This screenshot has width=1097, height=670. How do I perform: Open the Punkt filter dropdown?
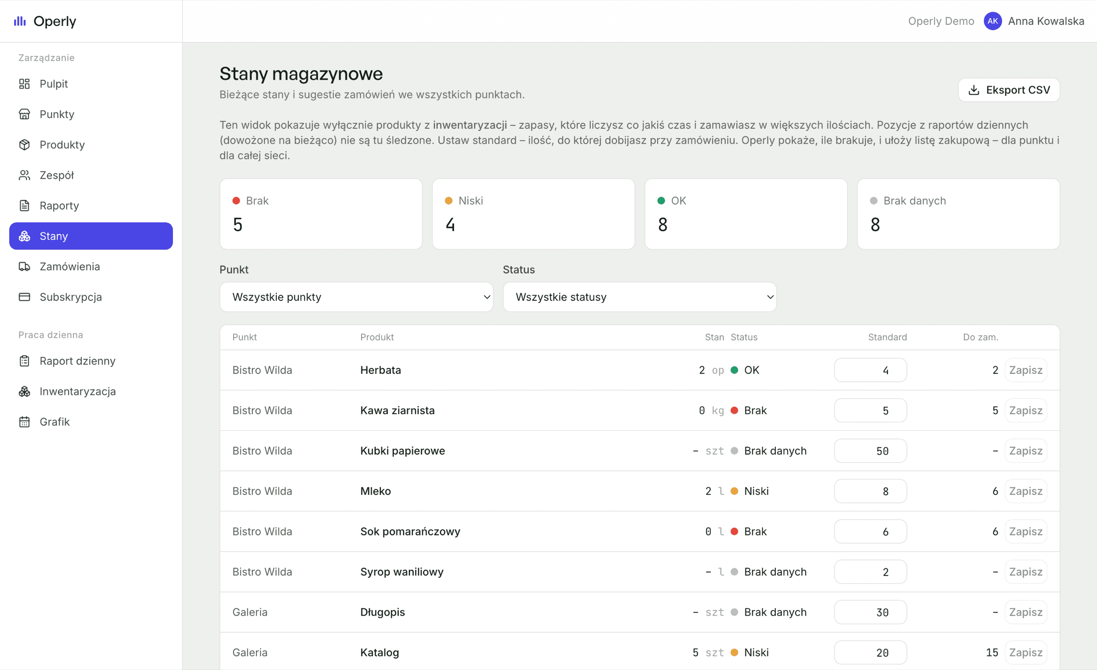pos(356,297)
